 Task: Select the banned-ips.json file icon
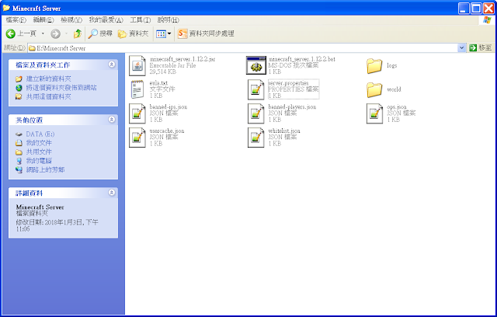tap(137, 113)
